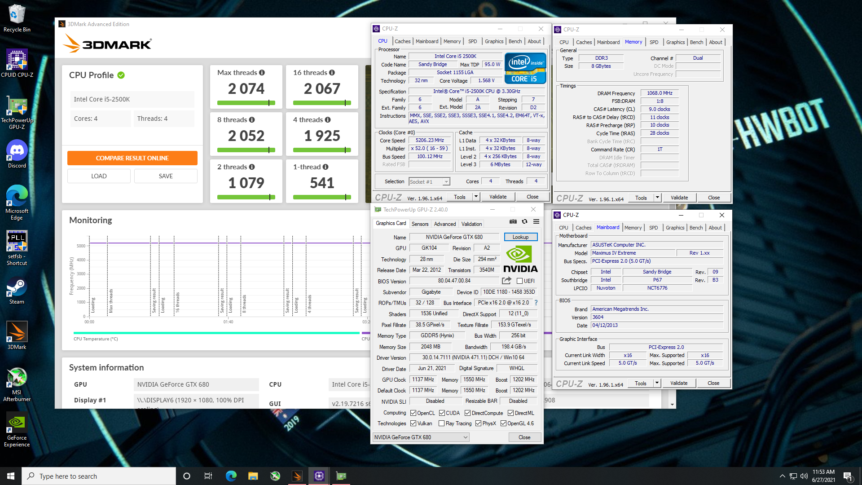This screenshot has height=485, width=862.
Task: Click the 01:40 marker on monitoring chart
Action: (x=228, y=322)
